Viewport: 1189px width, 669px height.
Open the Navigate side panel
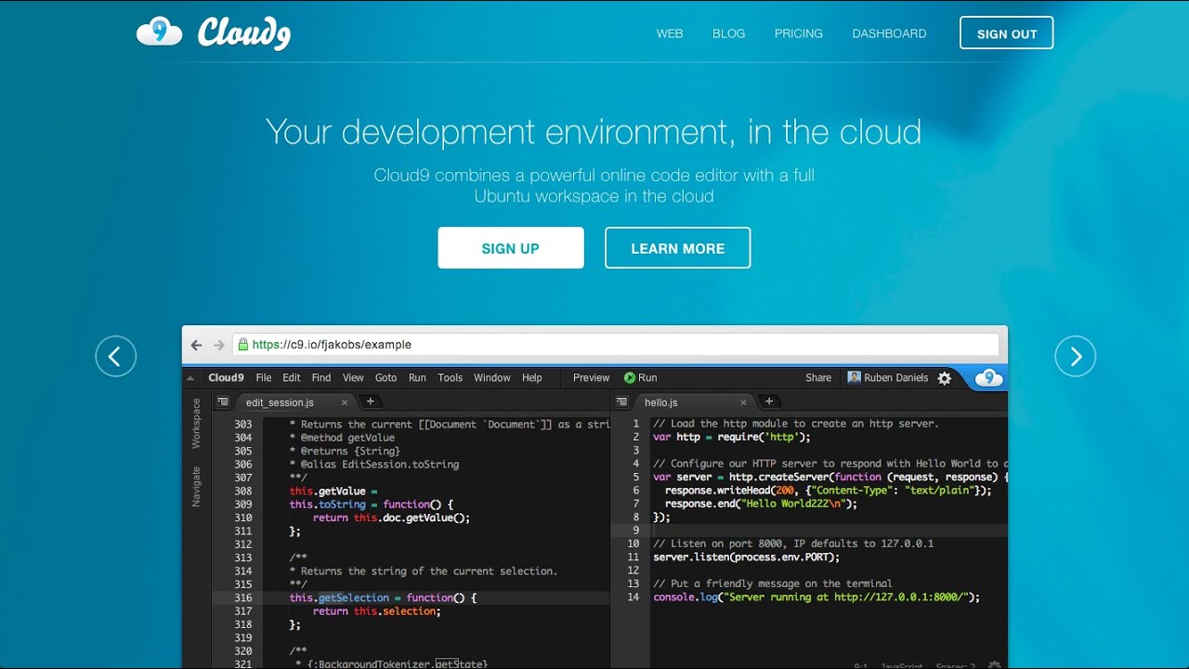point(196,487)
